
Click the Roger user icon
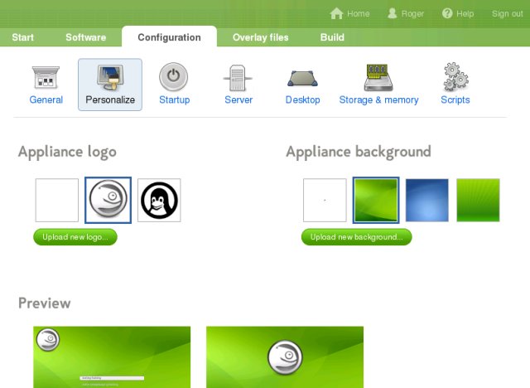(392, 13)
